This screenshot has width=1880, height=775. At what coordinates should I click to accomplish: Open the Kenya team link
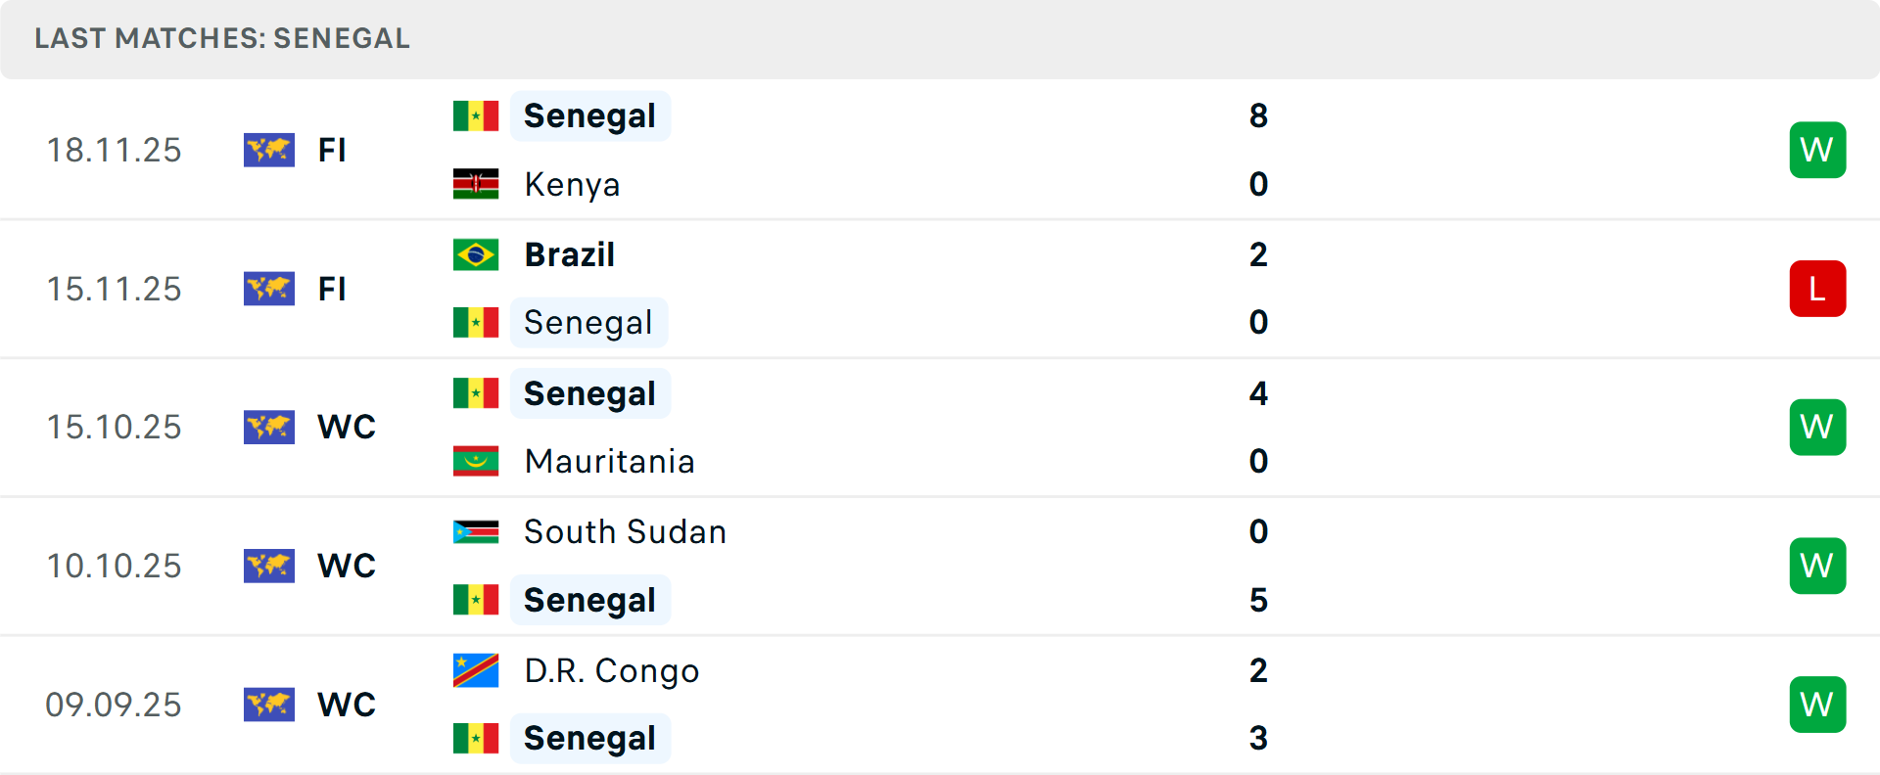click(x=572, y=184)
